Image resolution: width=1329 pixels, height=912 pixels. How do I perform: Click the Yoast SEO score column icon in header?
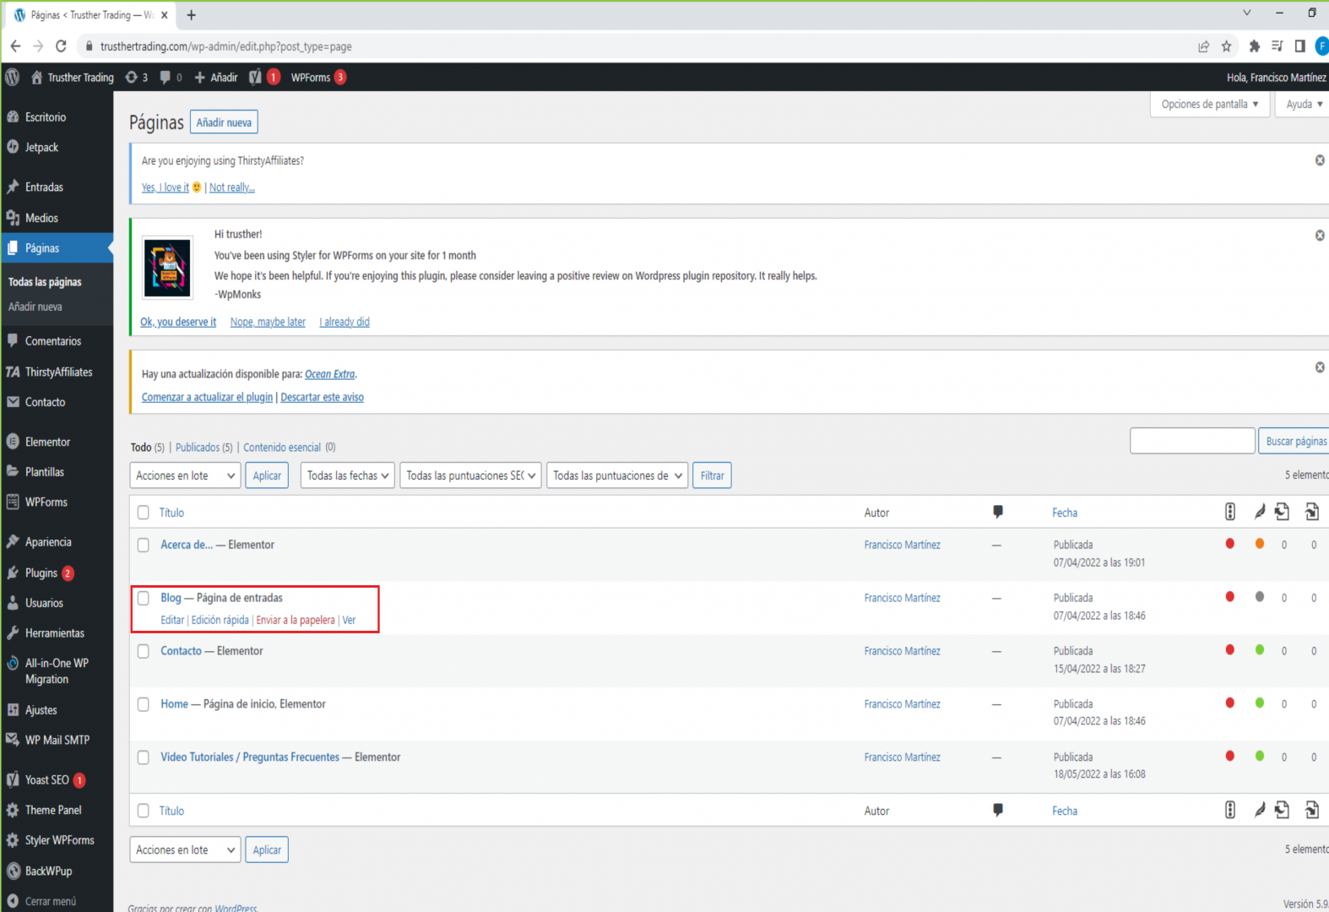click(x=1230, y=512)
